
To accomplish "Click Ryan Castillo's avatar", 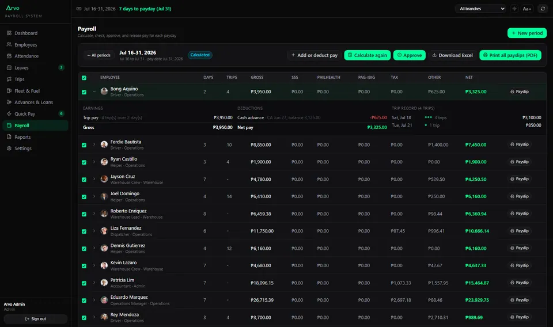I will (x=104, y=162).
